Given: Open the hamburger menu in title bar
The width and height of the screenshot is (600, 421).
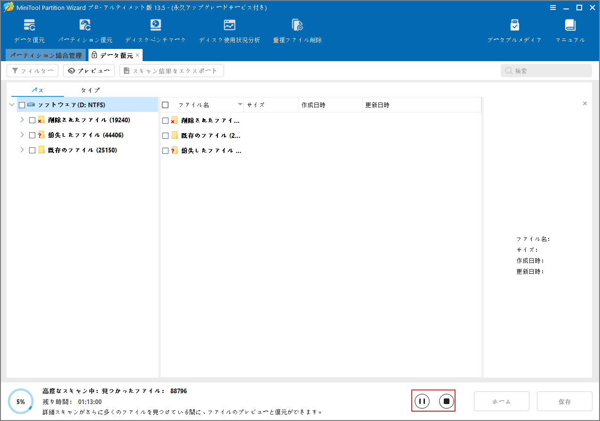Looking at the screenshot, I should pyautogui.click(x=553, y=8).
